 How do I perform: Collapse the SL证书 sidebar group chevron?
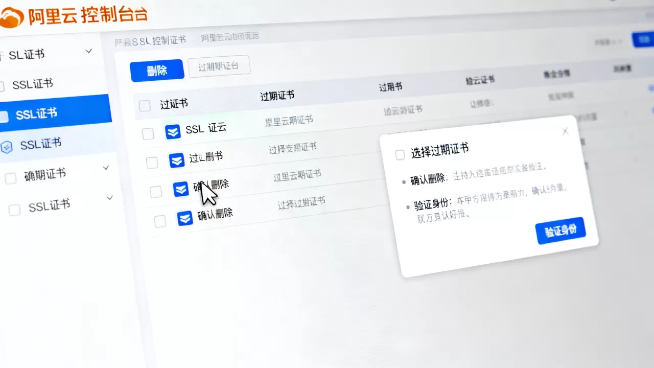click(x=89, y=51)
